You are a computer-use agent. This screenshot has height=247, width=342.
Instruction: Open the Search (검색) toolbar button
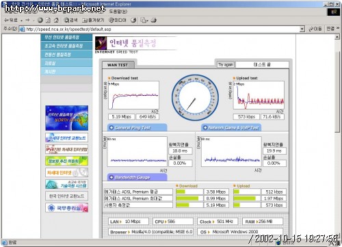(70, 21)
